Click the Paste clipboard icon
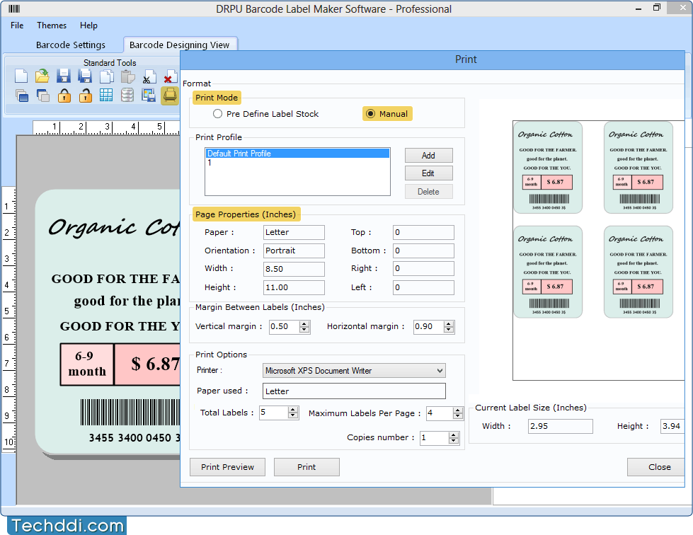Screen dimensions: 693x535 [x=127, y=76]
